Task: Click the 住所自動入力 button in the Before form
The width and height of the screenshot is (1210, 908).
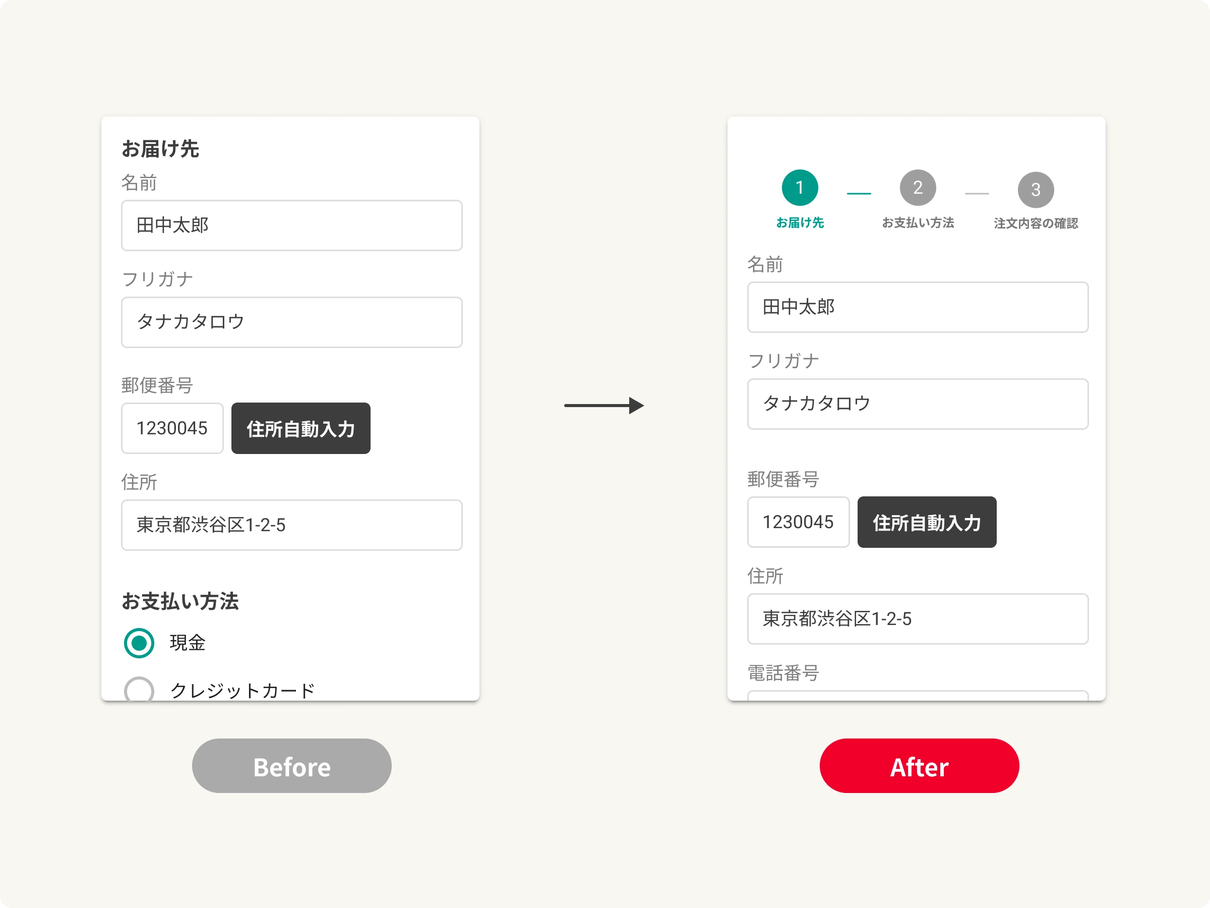Action: click(301, 429)
